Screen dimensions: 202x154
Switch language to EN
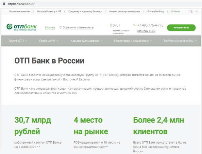point(196,11)
